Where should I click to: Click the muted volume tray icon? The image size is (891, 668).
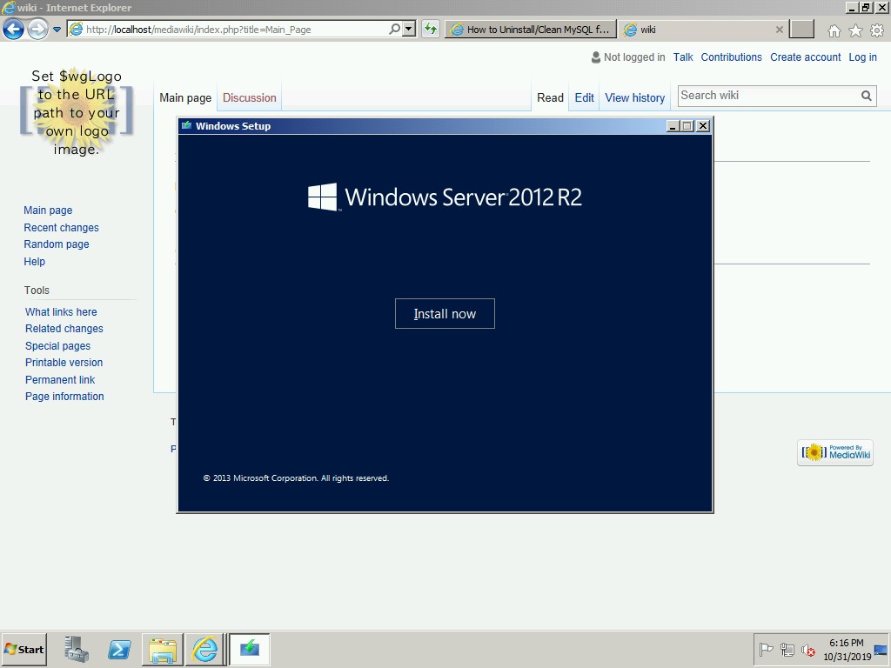[807, 649]
